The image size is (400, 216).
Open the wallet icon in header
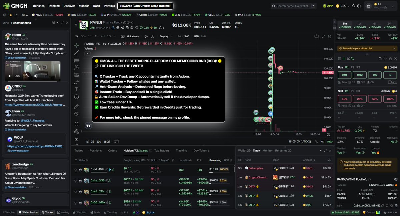coord(368,6)
